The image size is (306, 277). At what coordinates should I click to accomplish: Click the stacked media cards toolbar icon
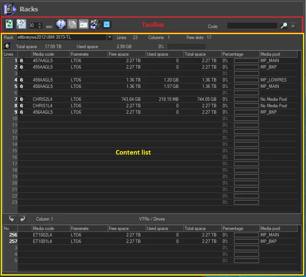tap(72, 25)
